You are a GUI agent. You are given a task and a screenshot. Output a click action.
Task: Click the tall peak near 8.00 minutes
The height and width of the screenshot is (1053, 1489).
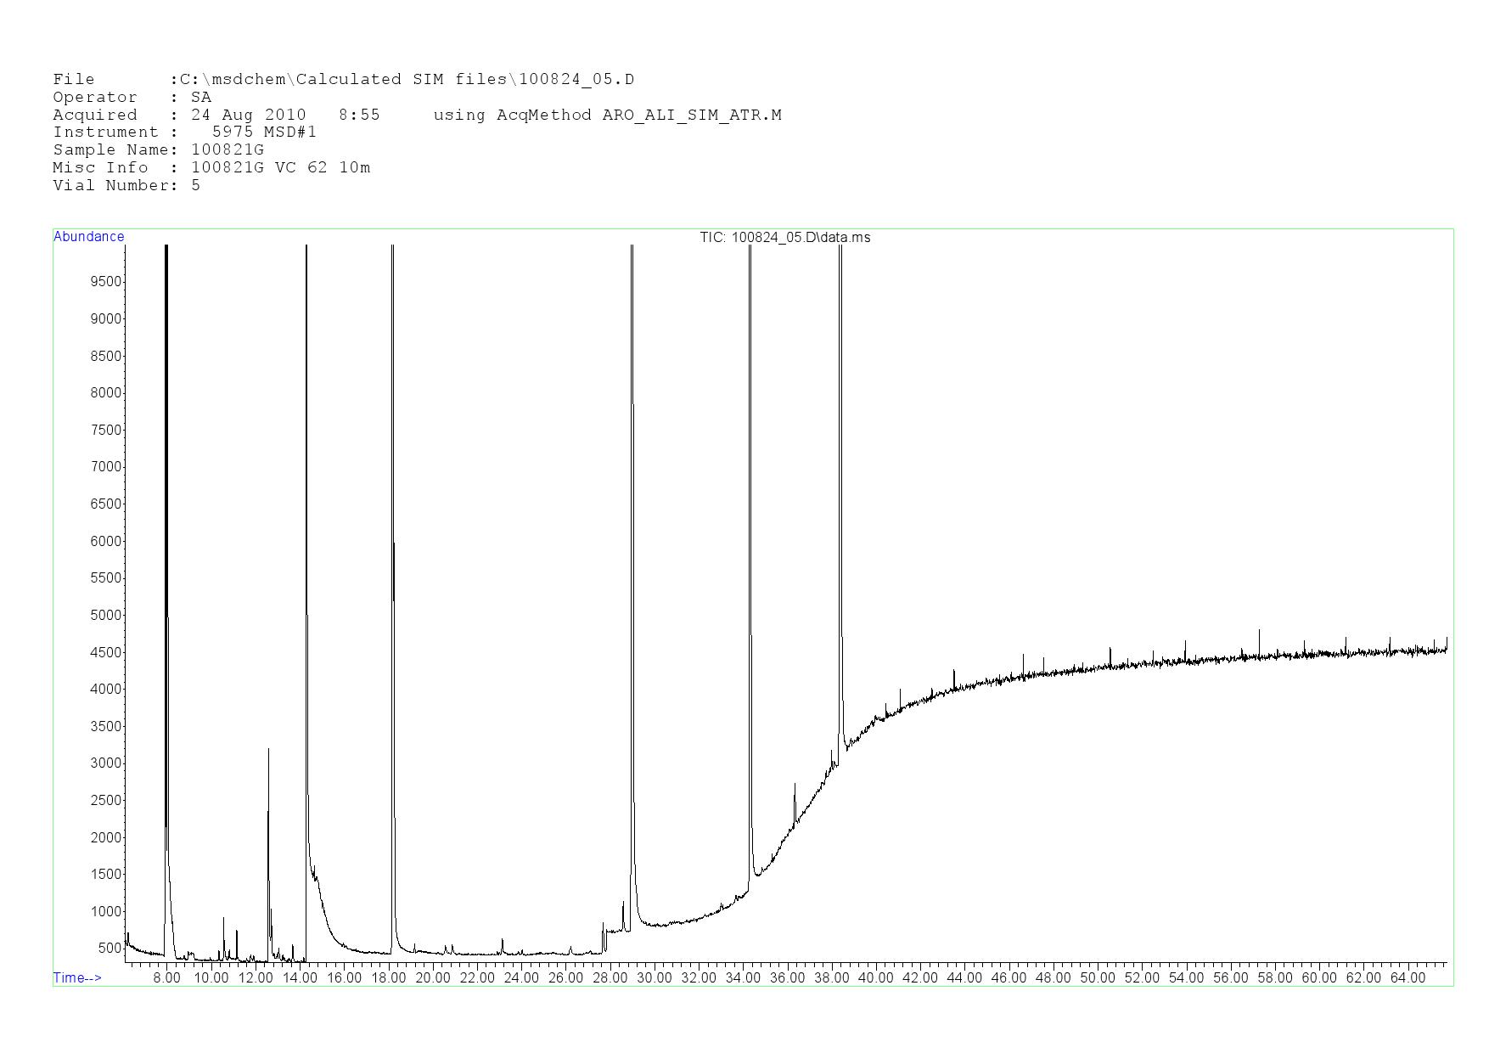point(166,510)
